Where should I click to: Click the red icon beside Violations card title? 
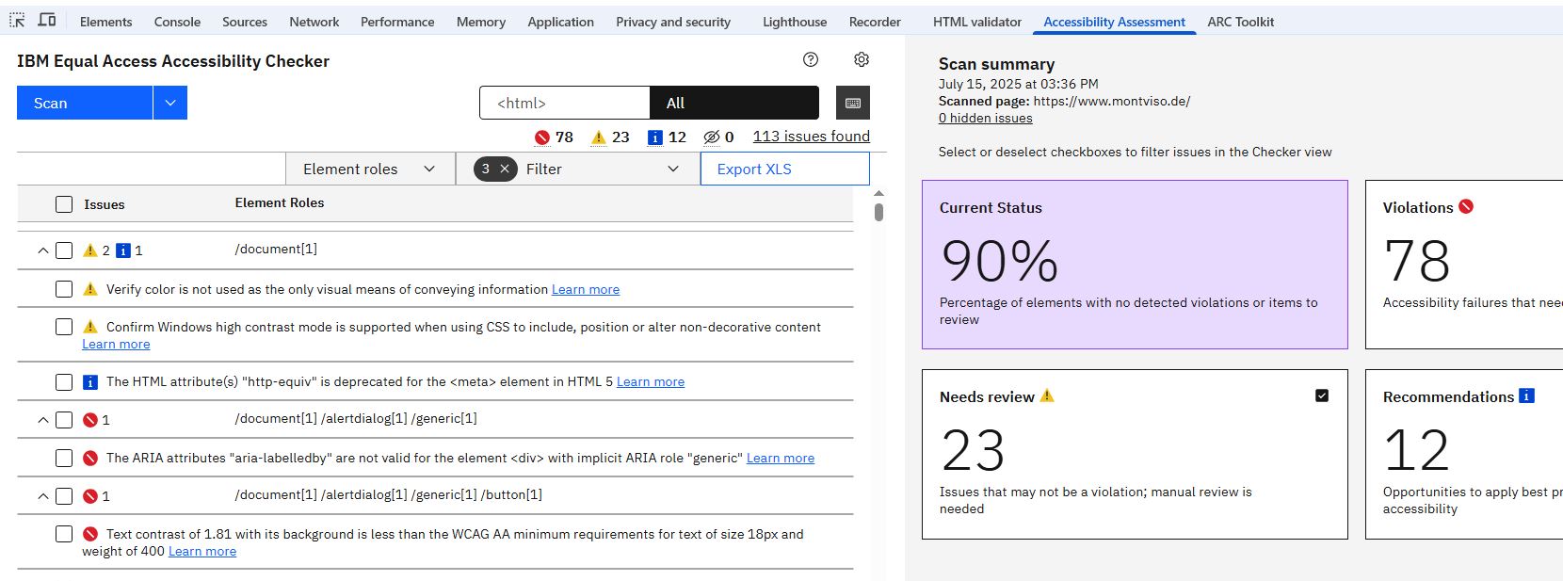pyautogui.click(x=1466, y=206)
